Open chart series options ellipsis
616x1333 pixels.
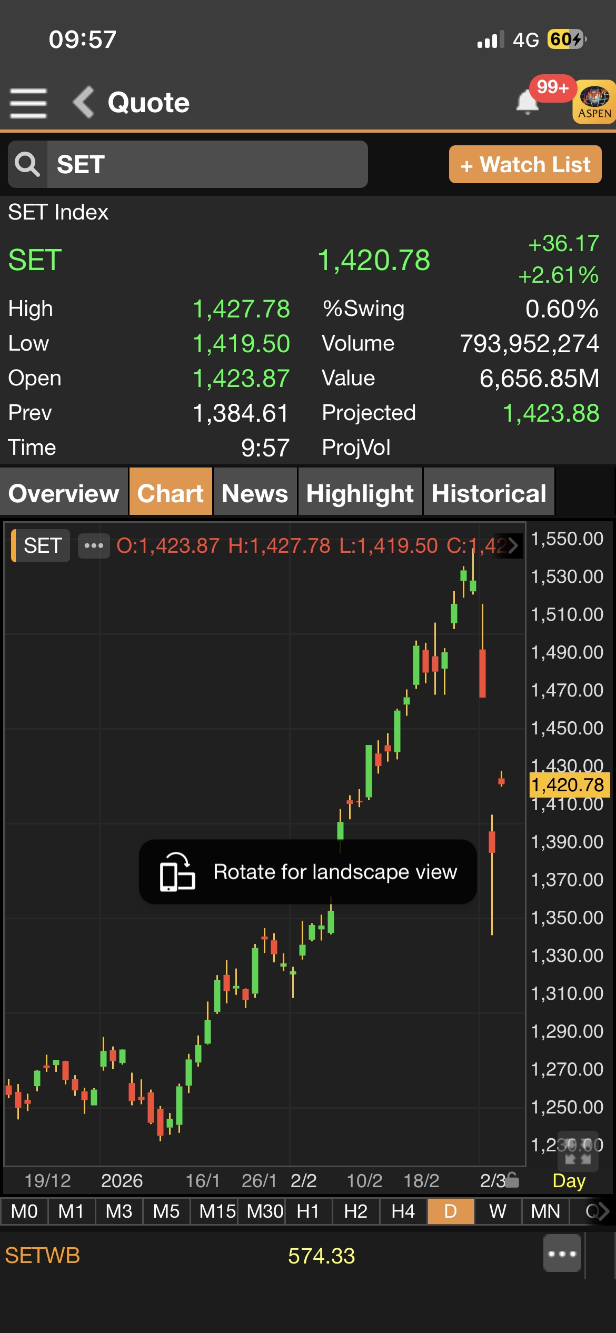94,546
